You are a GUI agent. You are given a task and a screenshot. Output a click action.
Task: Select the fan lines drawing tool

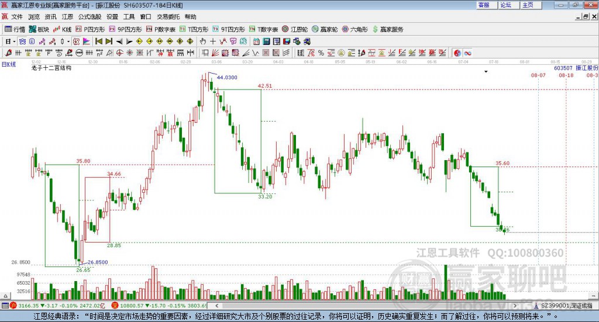[215, 53]
